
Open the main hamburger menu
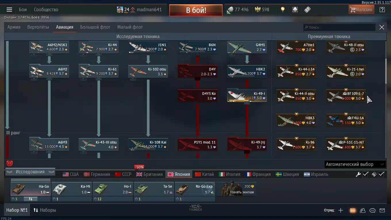(x=9, y=9)
